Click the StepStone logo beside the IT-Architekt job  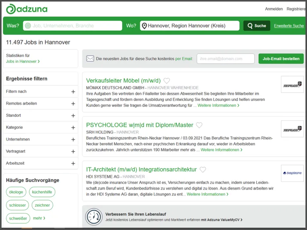(292, 173)
